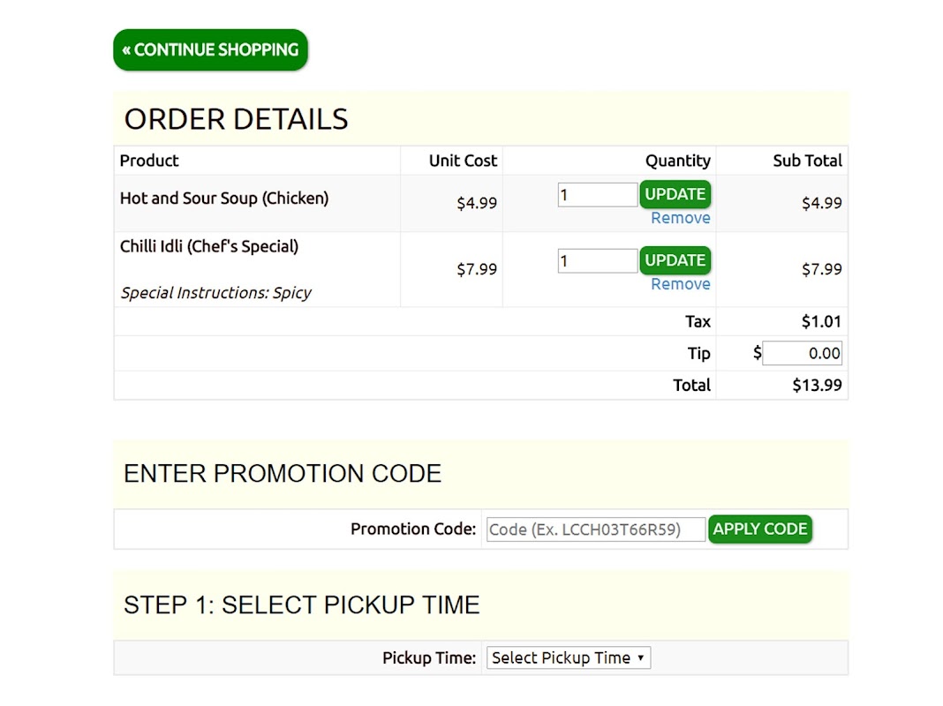Click the Tip amount input field
Image resolution: width=943 pixels, height=706 pixels.
tap(802, 353)
